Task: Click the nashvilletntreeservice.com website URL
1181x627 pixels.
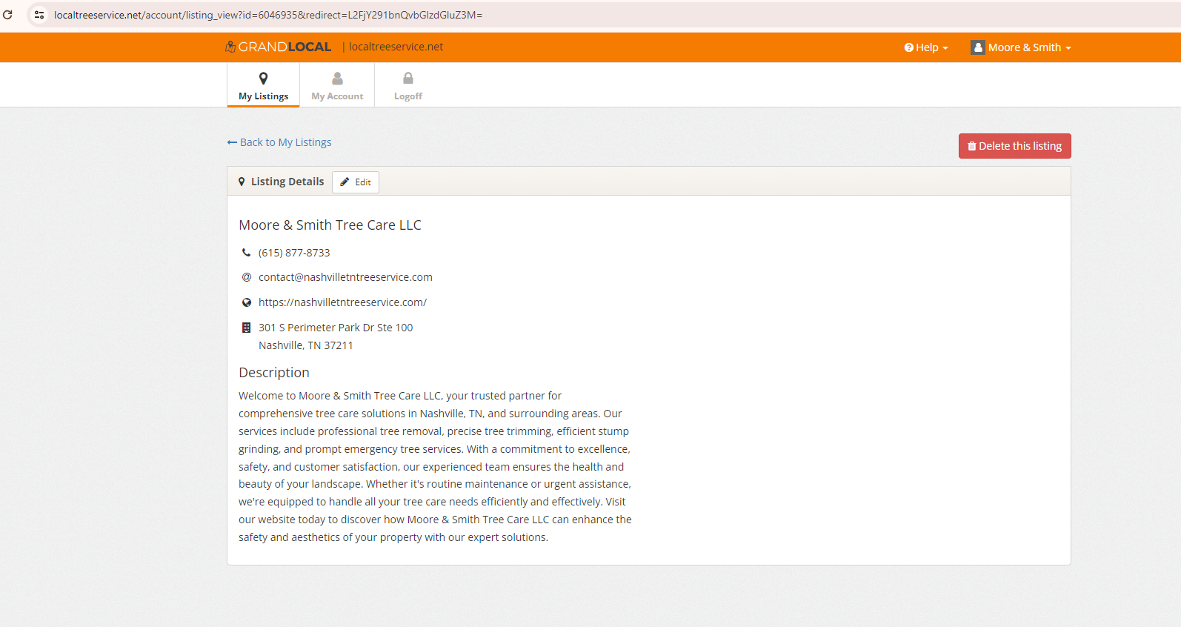Action: 342,302
